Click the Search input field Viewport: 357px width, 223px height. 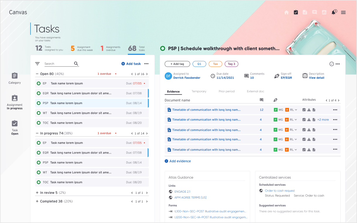tap(58, 64)
